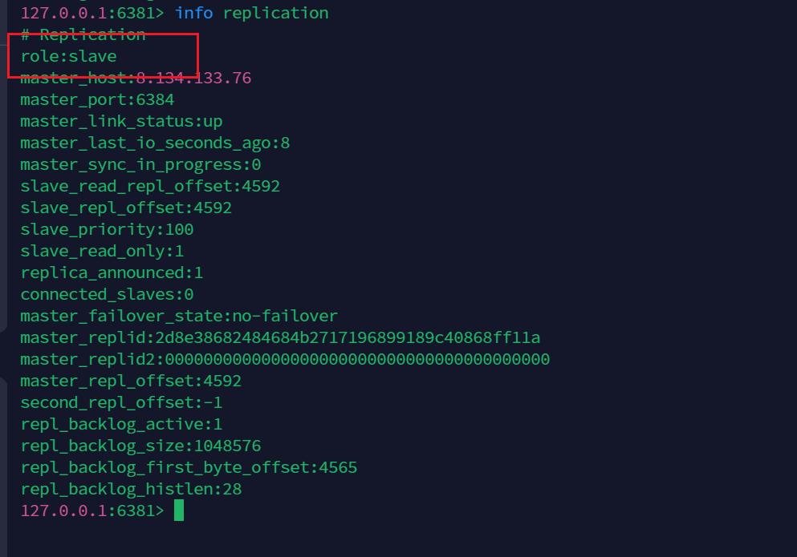Viewport: 797px width, 557px height.
Task: Click the role:slave line
Action: click(x=68, y=56)
